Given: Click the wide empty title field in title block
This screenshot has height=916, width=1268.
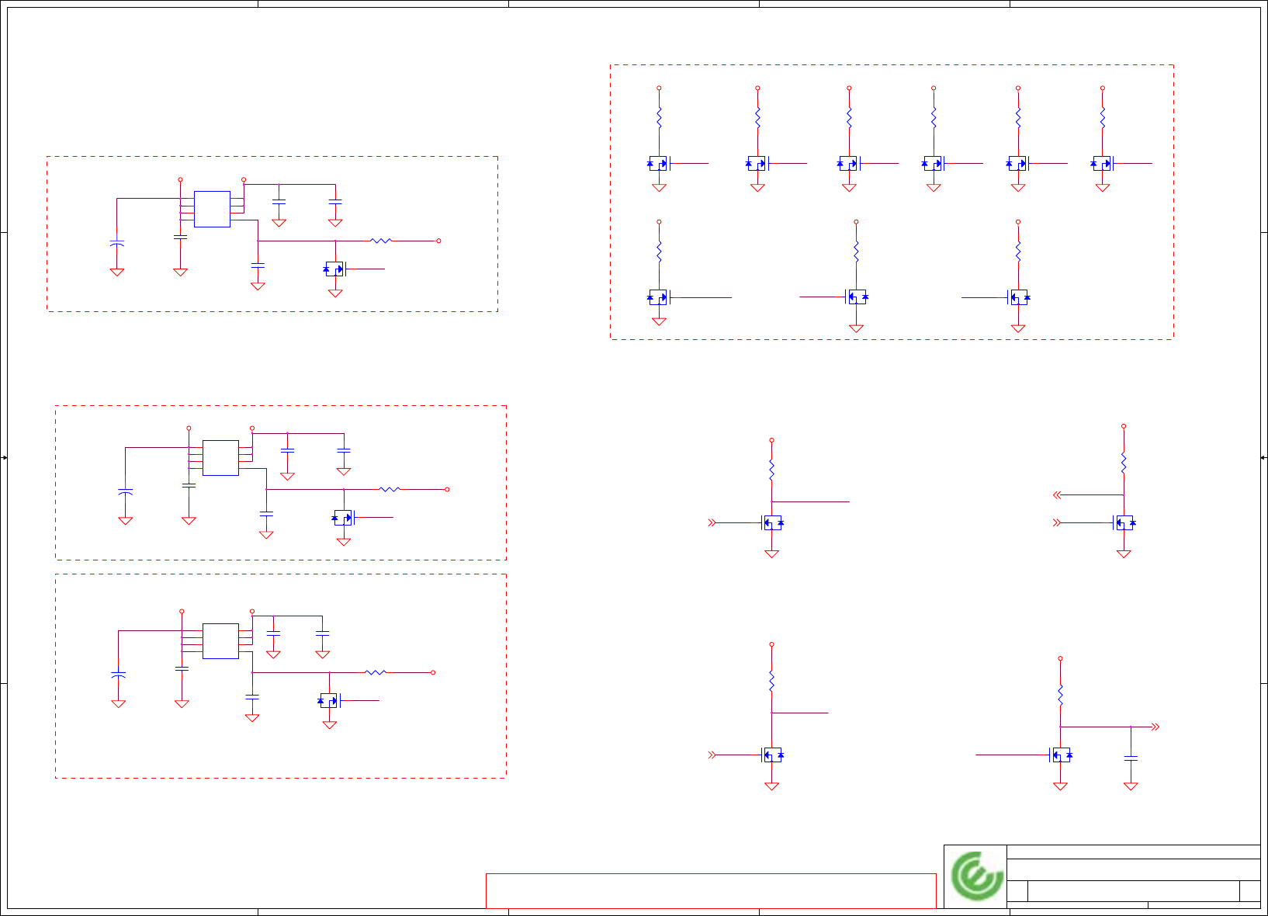Looking at the screenshot, I should 1133,891.
